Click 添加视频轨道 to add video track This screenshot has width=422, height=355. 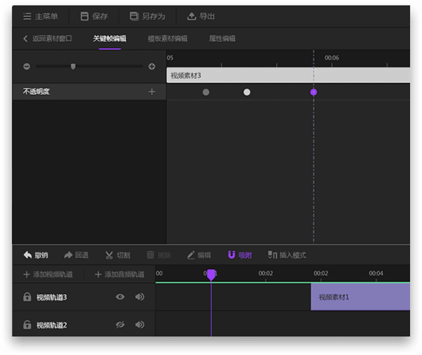click(53, 274)
